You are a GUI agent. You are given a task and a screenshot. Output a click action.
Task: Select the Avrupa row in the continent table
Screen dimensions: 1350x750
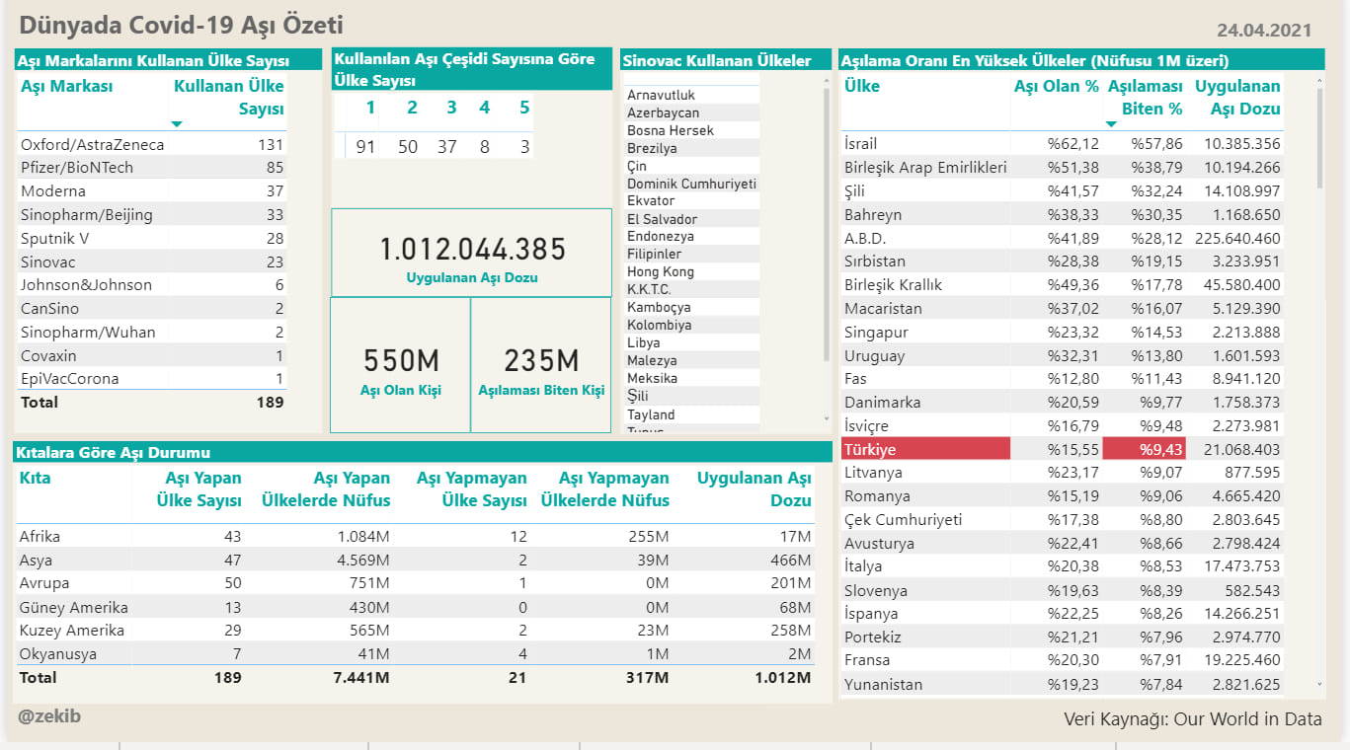tap(416, 583)
